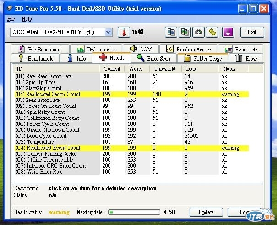This screenshot has height=225, width=277.
Task: Minimize the HD Tune Pro window
Action: coord(242,8)
